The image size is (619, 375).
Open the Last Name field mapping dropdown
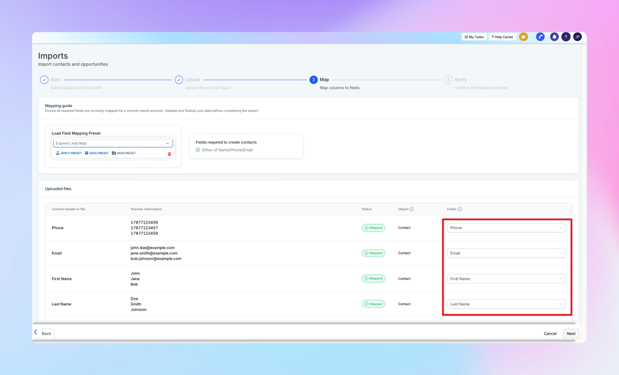(x=506, y=304)
